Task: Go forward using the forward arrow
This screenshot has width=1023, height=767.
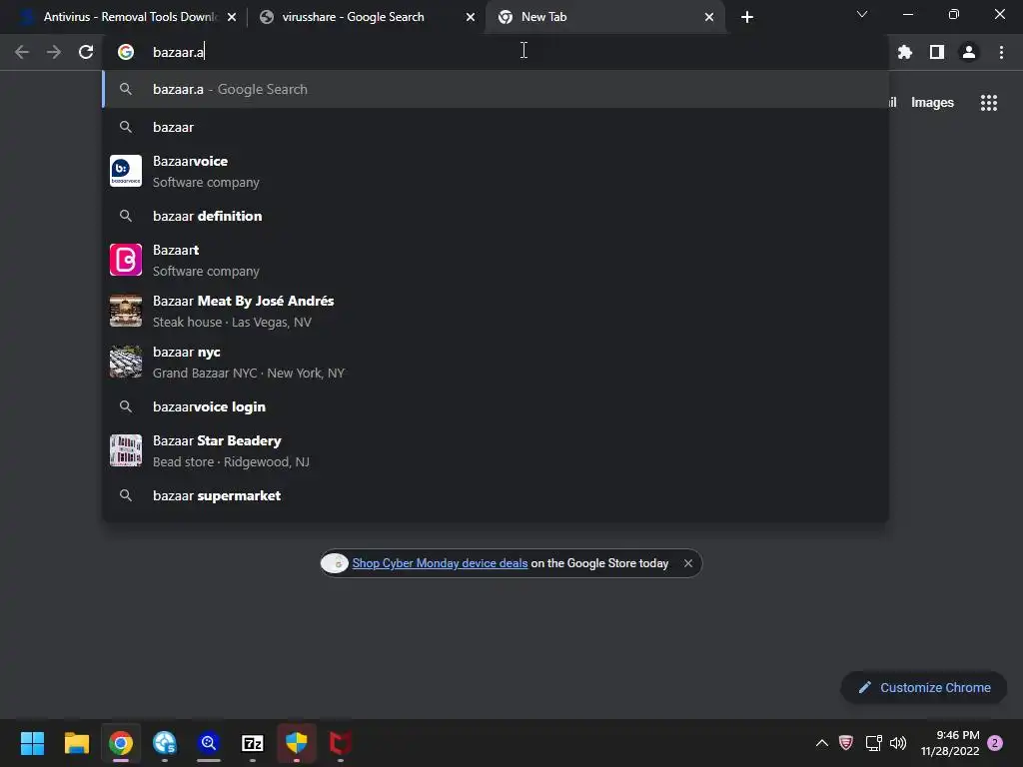Action: click(x=54, y=52)
